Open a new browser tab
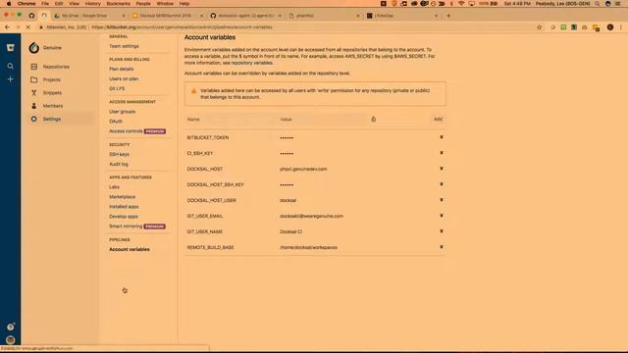This screenshot has height=353, width=628. (x=448, y=16)
